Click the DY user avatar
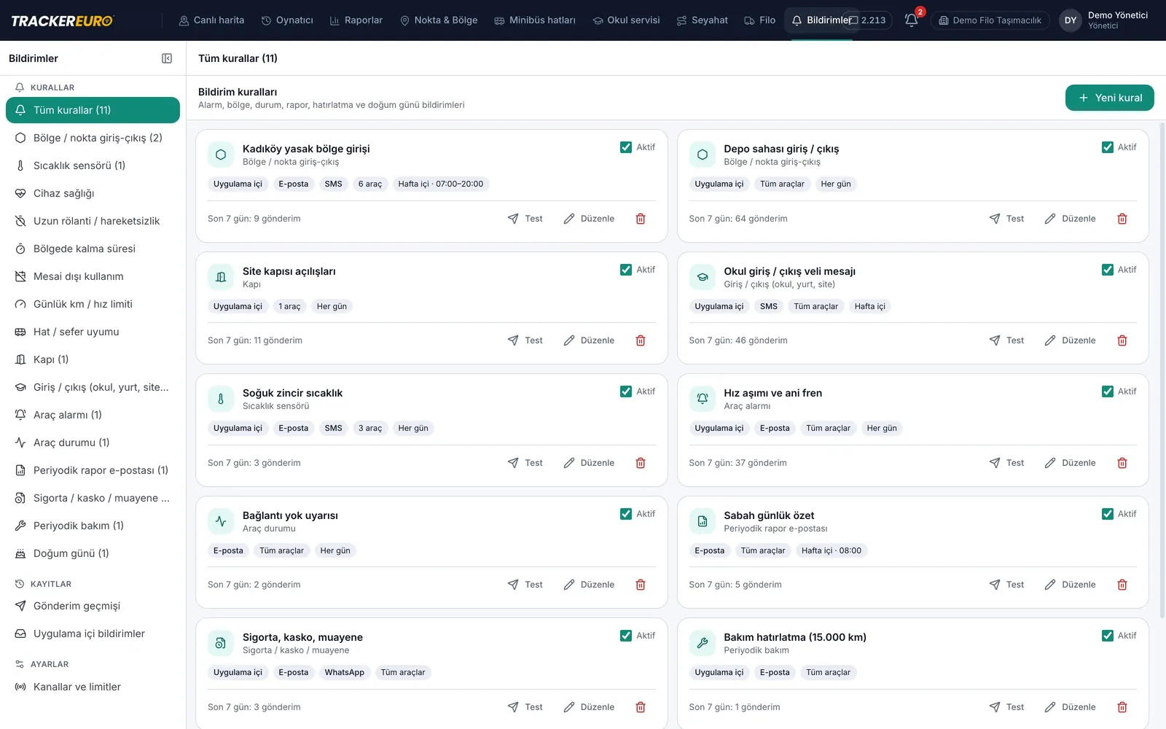 [x=1070, y=20]
